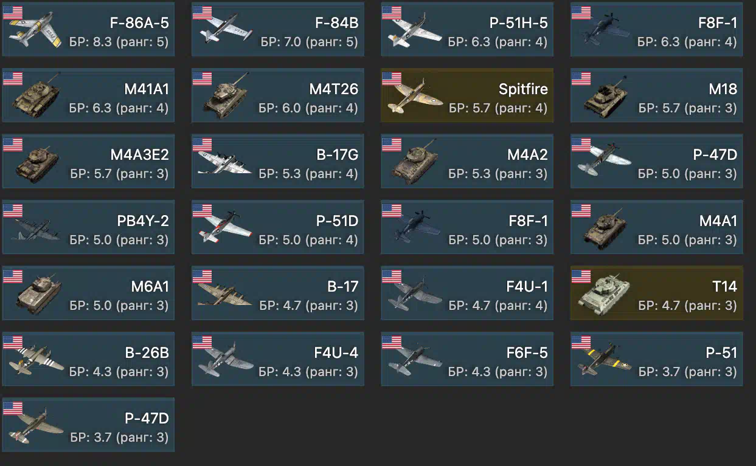Open the M4A3E2 vehicle card
Image resolution: width=756 pixels, height=466 pixels.
pos(88,161)
